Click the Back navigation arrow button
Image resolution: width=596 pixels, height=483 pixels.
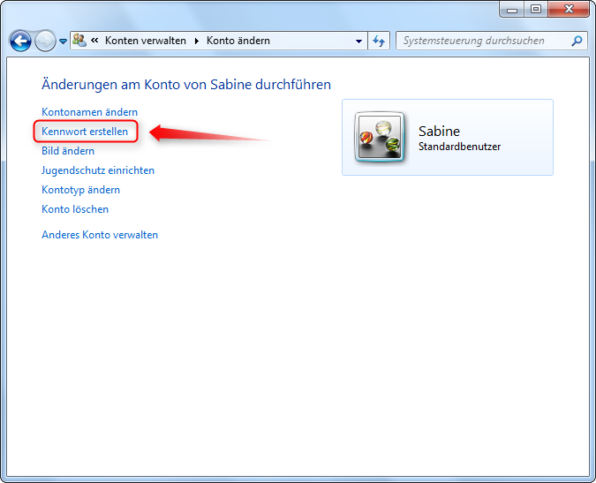[x=20, y=42]
